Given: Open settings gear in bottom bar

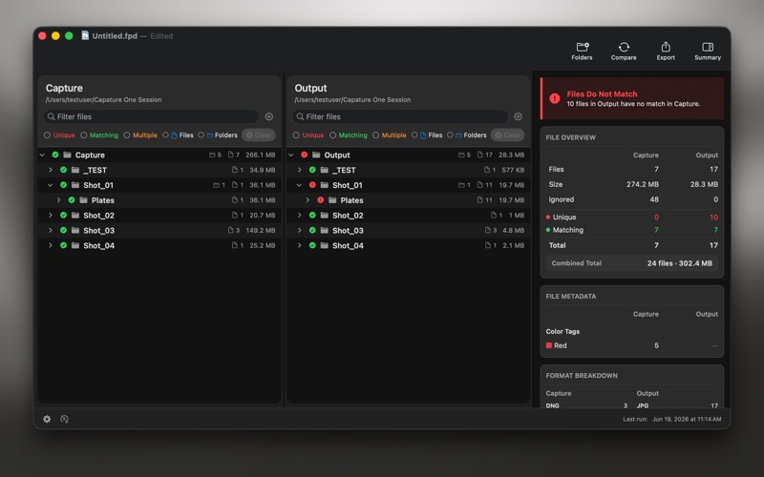Looking at the screenshot, I should coord(47,419).
